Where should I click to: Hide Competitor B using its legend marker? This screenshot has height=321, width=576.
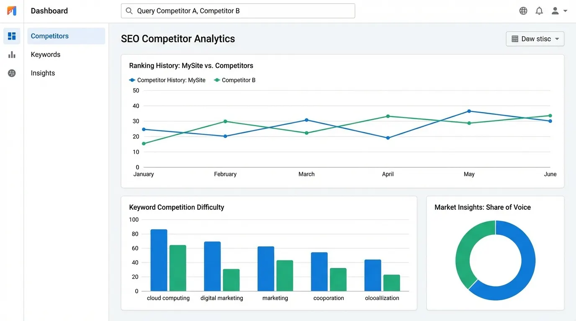tap(217, 80)
